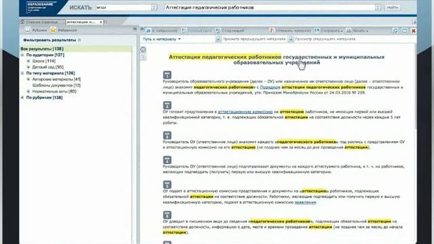Open the search-scope dropdown next to ИСКАТЬ
The width and height of the screenshot is (434, 244).
[x=154, y=7]
